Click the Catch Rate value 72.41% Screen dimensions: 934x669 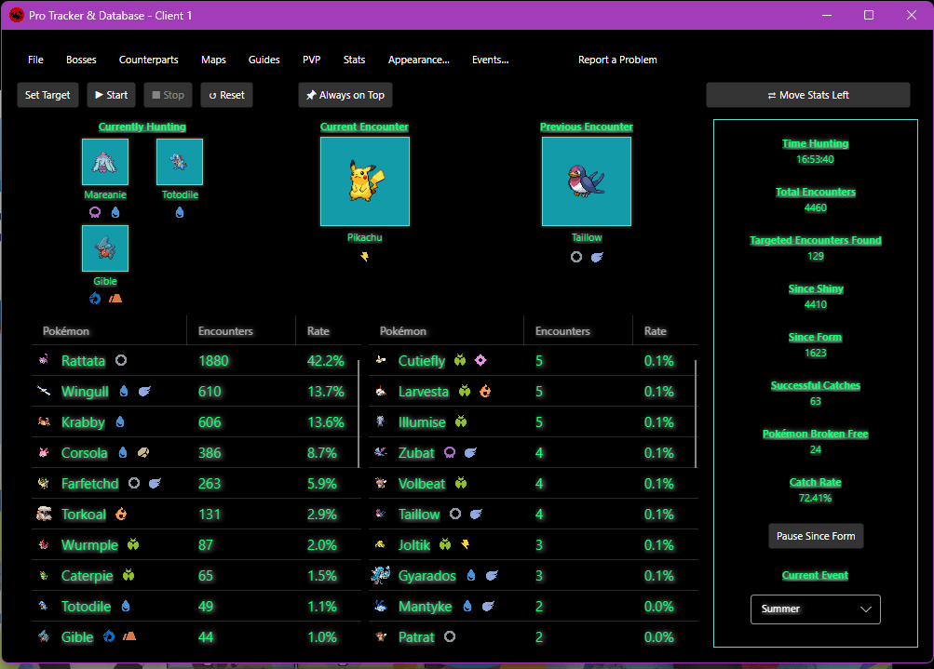point(815,498)
